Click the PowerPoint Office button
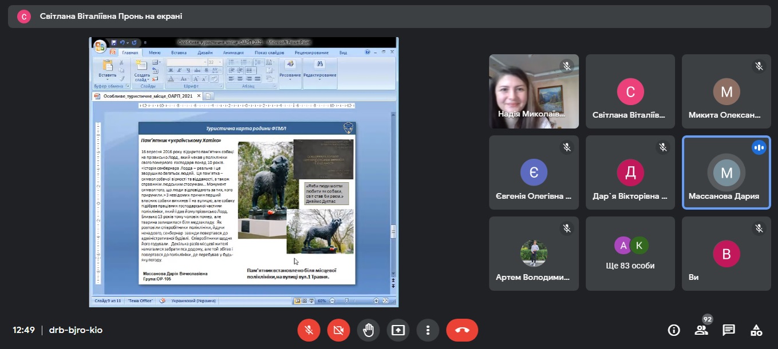Image resolution: width=778 pixels, height=349 pixels. coord(100,46)
